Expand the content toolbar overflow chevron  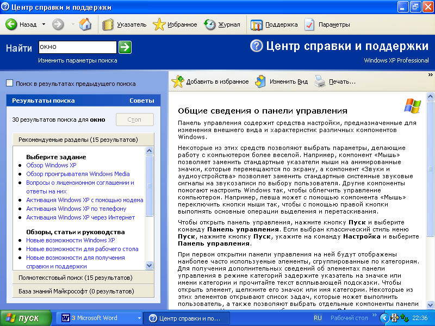point(430,74)
